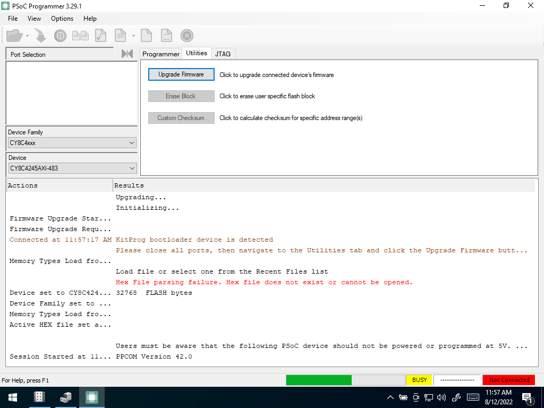Click the Windows Ink pen tray icon
This screenshot has height=408, width=544.
456,397
